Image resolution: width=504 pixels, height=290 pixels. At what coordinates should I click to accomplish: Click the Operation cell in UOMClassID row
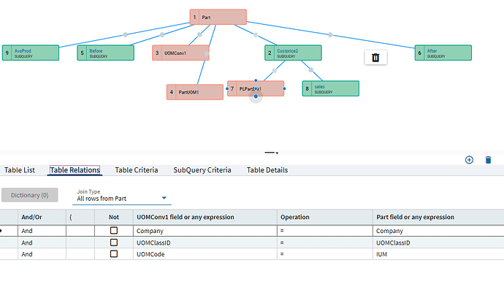pos(325,243)
